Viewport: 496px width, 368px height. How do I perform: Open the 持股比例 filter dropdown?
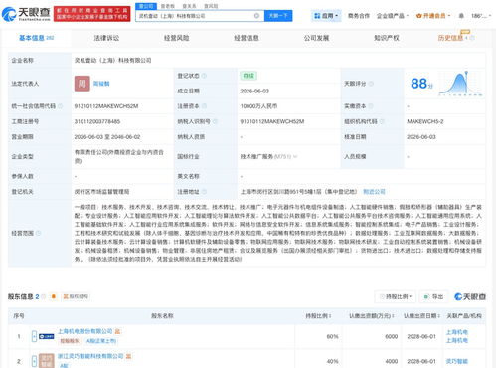396,296
